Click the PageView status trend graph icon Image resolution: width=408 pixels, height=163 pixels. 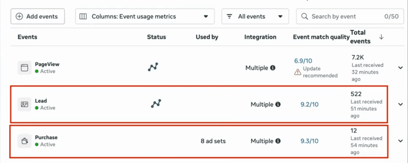[153, 67]
